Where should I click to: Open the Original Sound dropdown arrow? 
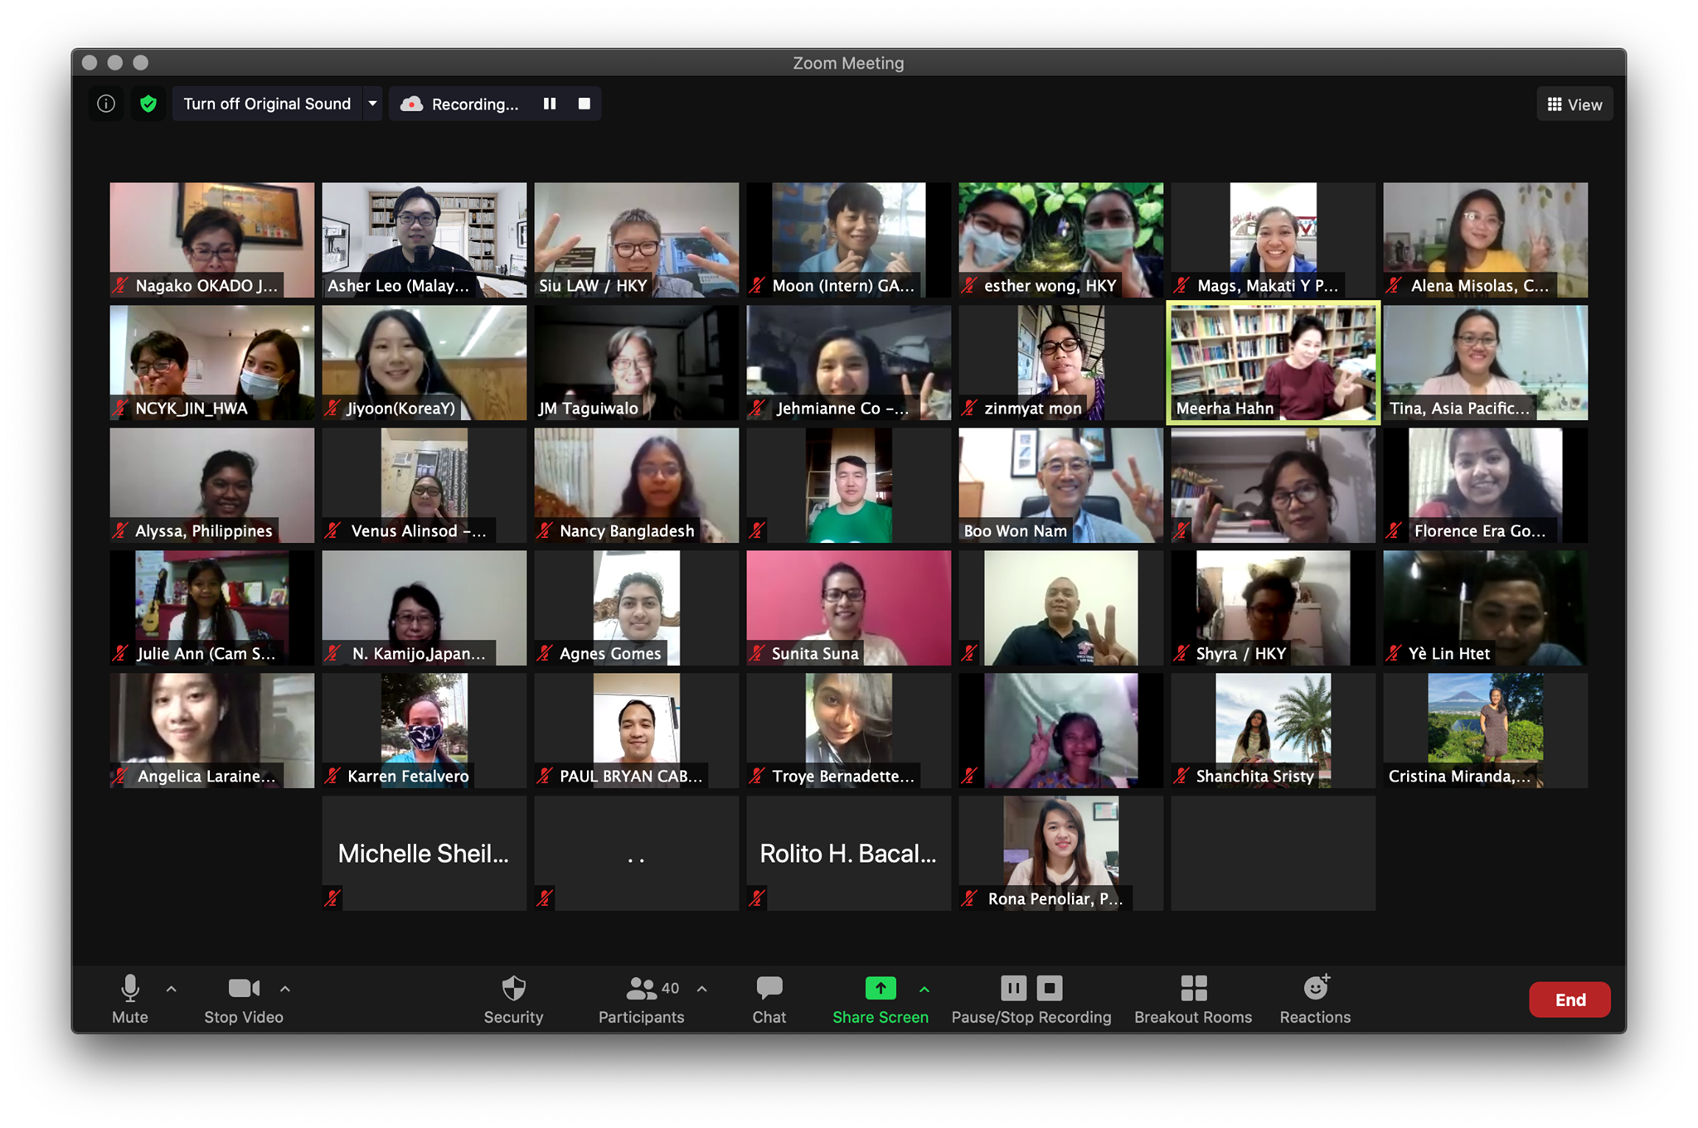tap(372, 104)
